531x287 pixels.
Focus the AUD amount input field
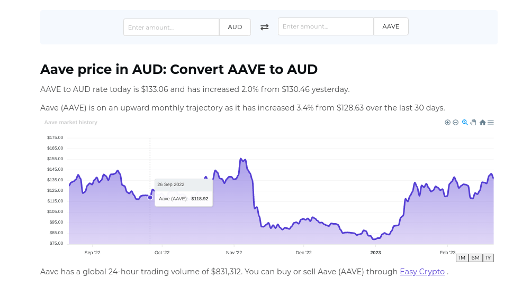tap(171, 27)
